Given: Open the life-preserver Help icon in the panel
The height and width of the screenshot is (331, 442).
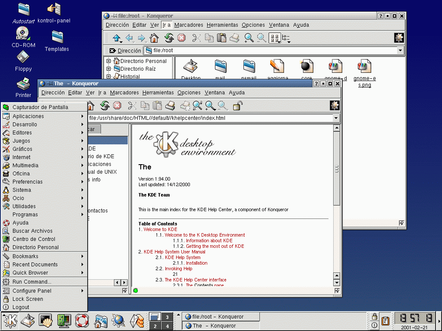Looking at the screenshot, I should click(x=82, y=321).
